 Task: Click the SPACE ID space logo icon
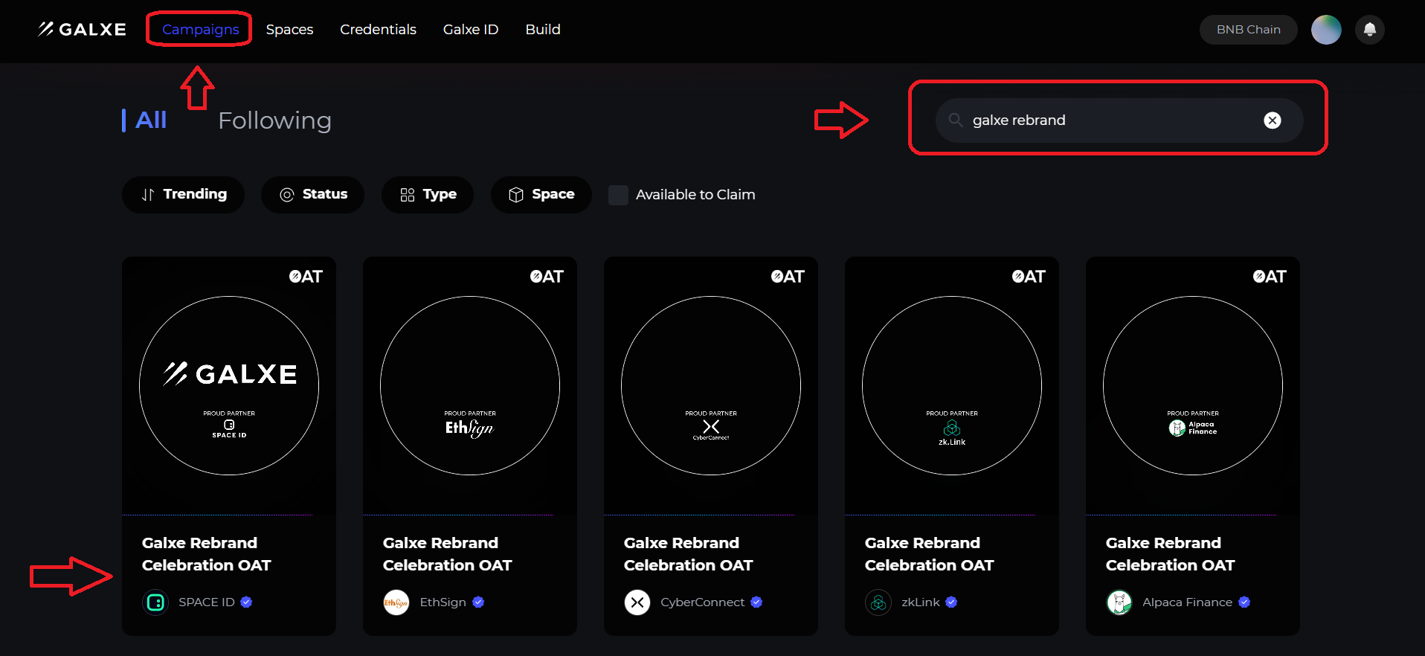(155, 602)
